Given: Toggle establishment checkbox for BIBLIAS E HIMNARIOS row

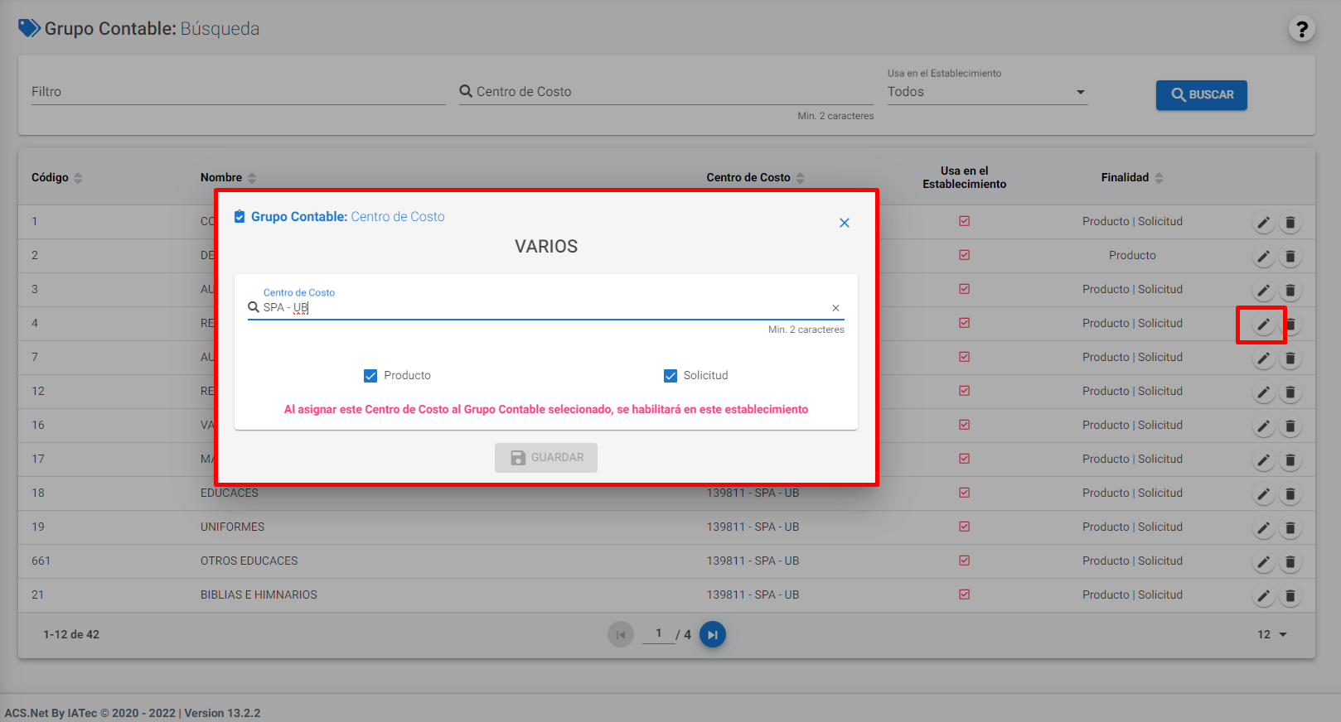Looking at the screenshot, I should pyautogui.click(x=964, y=594).
